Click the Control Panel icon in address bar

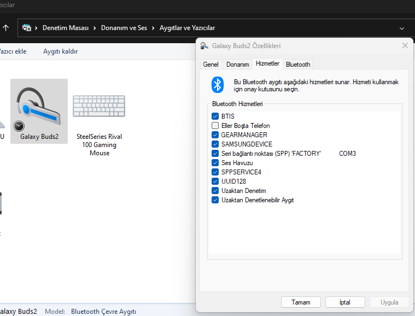point(27,27)
